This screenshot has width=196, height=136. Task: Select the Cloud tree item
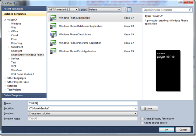[x=14, y=35]
